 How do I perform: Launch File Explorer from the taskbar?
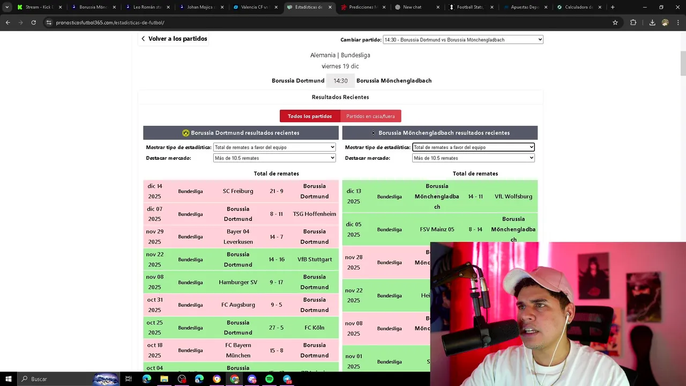(164, 379)
